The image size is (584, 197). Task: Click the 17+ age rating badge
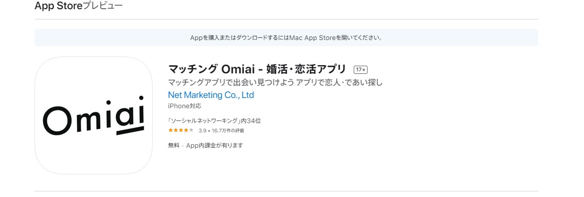click(360, 70)
